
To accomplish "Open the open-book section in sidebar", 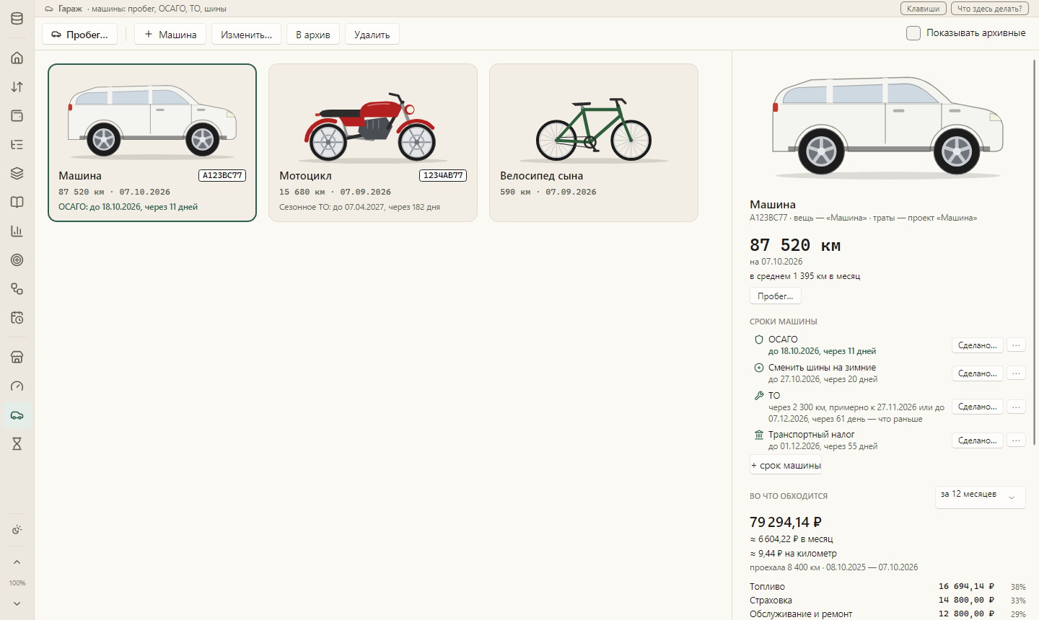I will (17, 202).
